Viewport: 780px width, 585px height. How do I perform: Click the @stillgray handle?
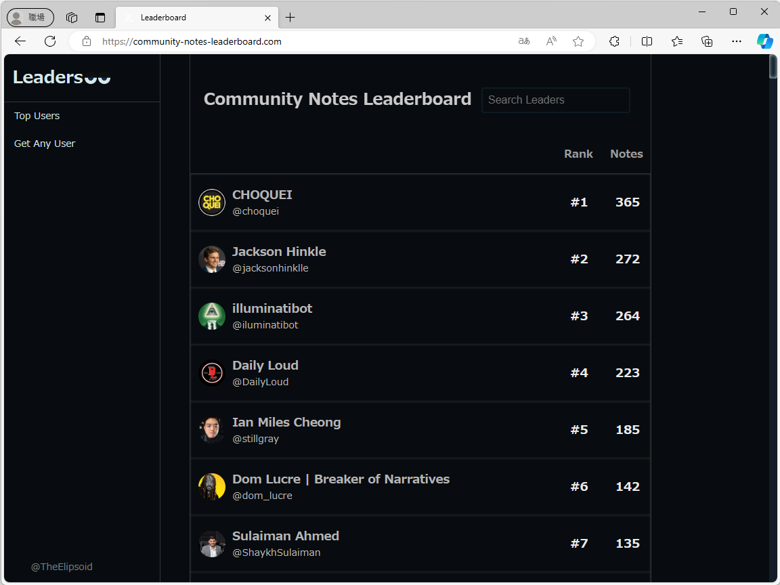[256, 439]
